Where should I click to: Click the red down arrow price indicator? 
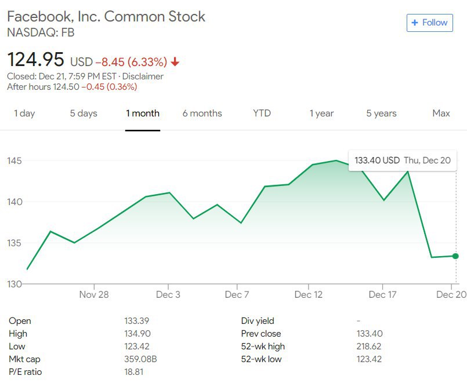tap(175, 61)
